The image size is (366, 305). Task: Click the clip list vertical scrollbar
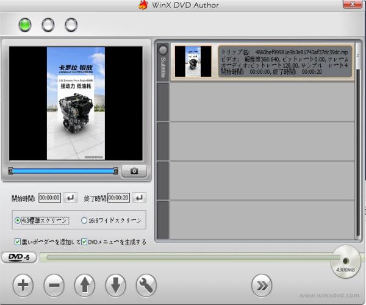tap(358, 140)
